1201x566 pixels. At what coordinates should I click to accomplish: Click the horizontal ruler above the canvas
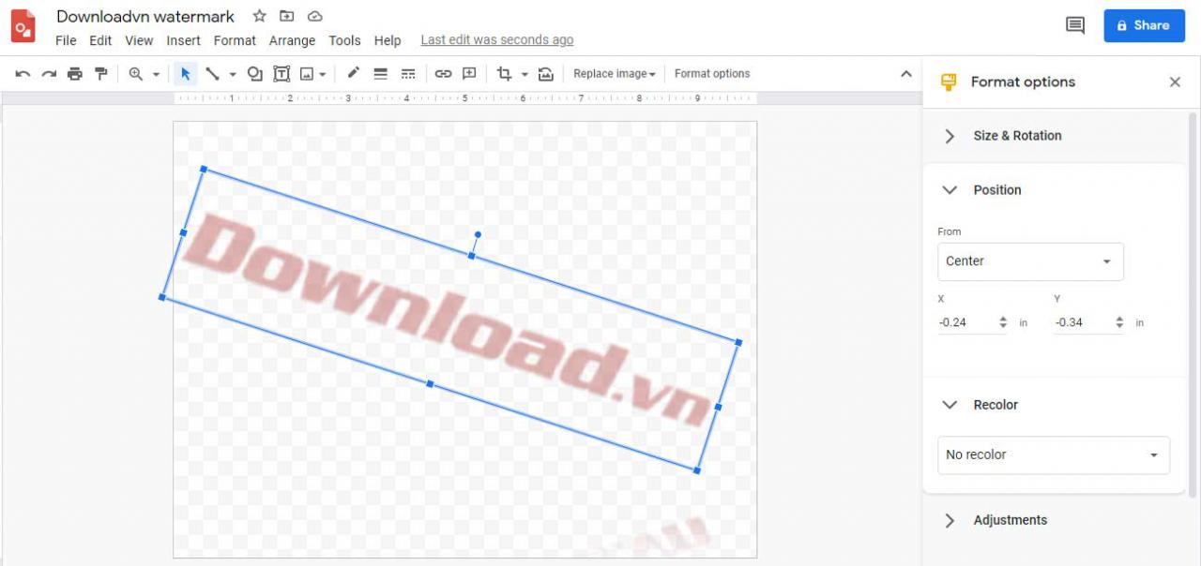point(465,97)
